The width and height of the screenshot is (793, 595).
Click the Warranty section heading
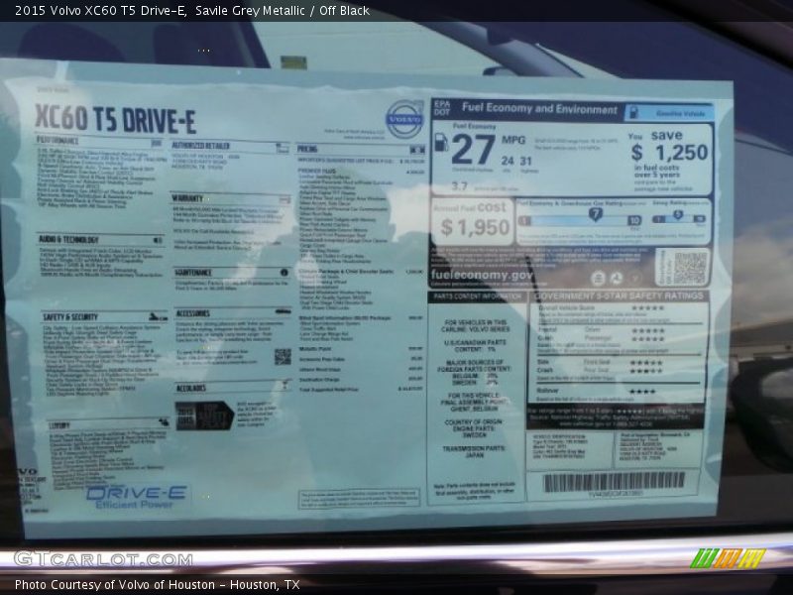click(187, 197)
